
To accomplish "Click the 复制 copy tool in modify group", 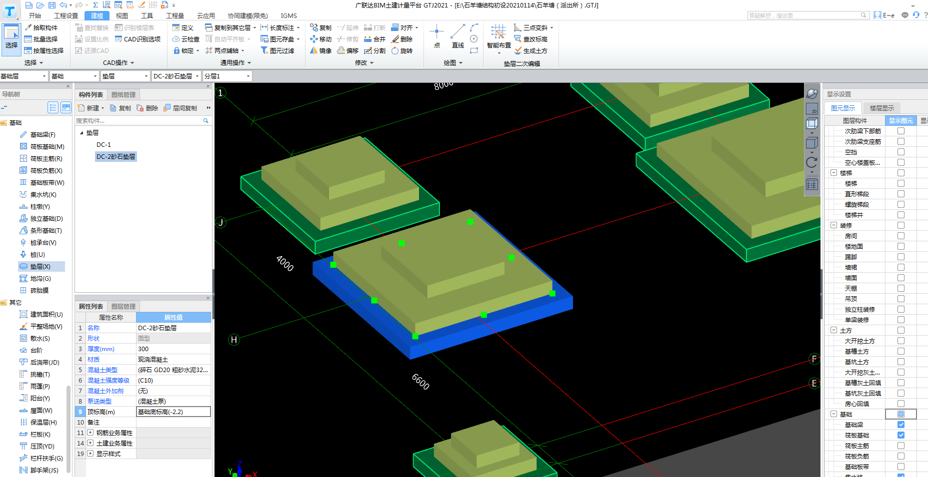I will point(320,27).
